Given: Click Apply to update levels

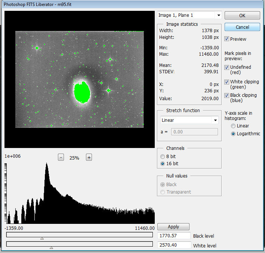Looking at the screenshot, I should point(173,227).
